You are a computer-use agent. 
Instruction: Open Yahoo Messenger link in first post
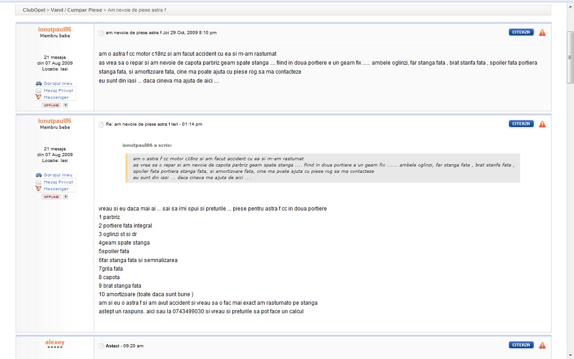tap(56, 97)
